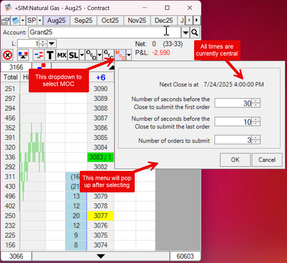Toggle the GTC order duration button
The width and height of the screenshot is (287, 263).
coord(108,55)
